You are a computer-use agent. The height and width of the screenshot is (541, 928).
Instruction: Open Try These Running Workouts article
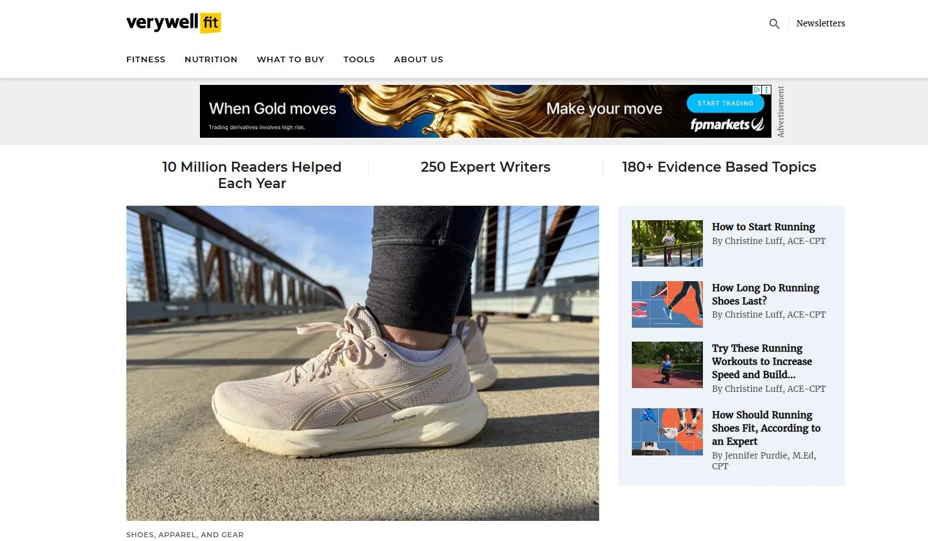762,361
